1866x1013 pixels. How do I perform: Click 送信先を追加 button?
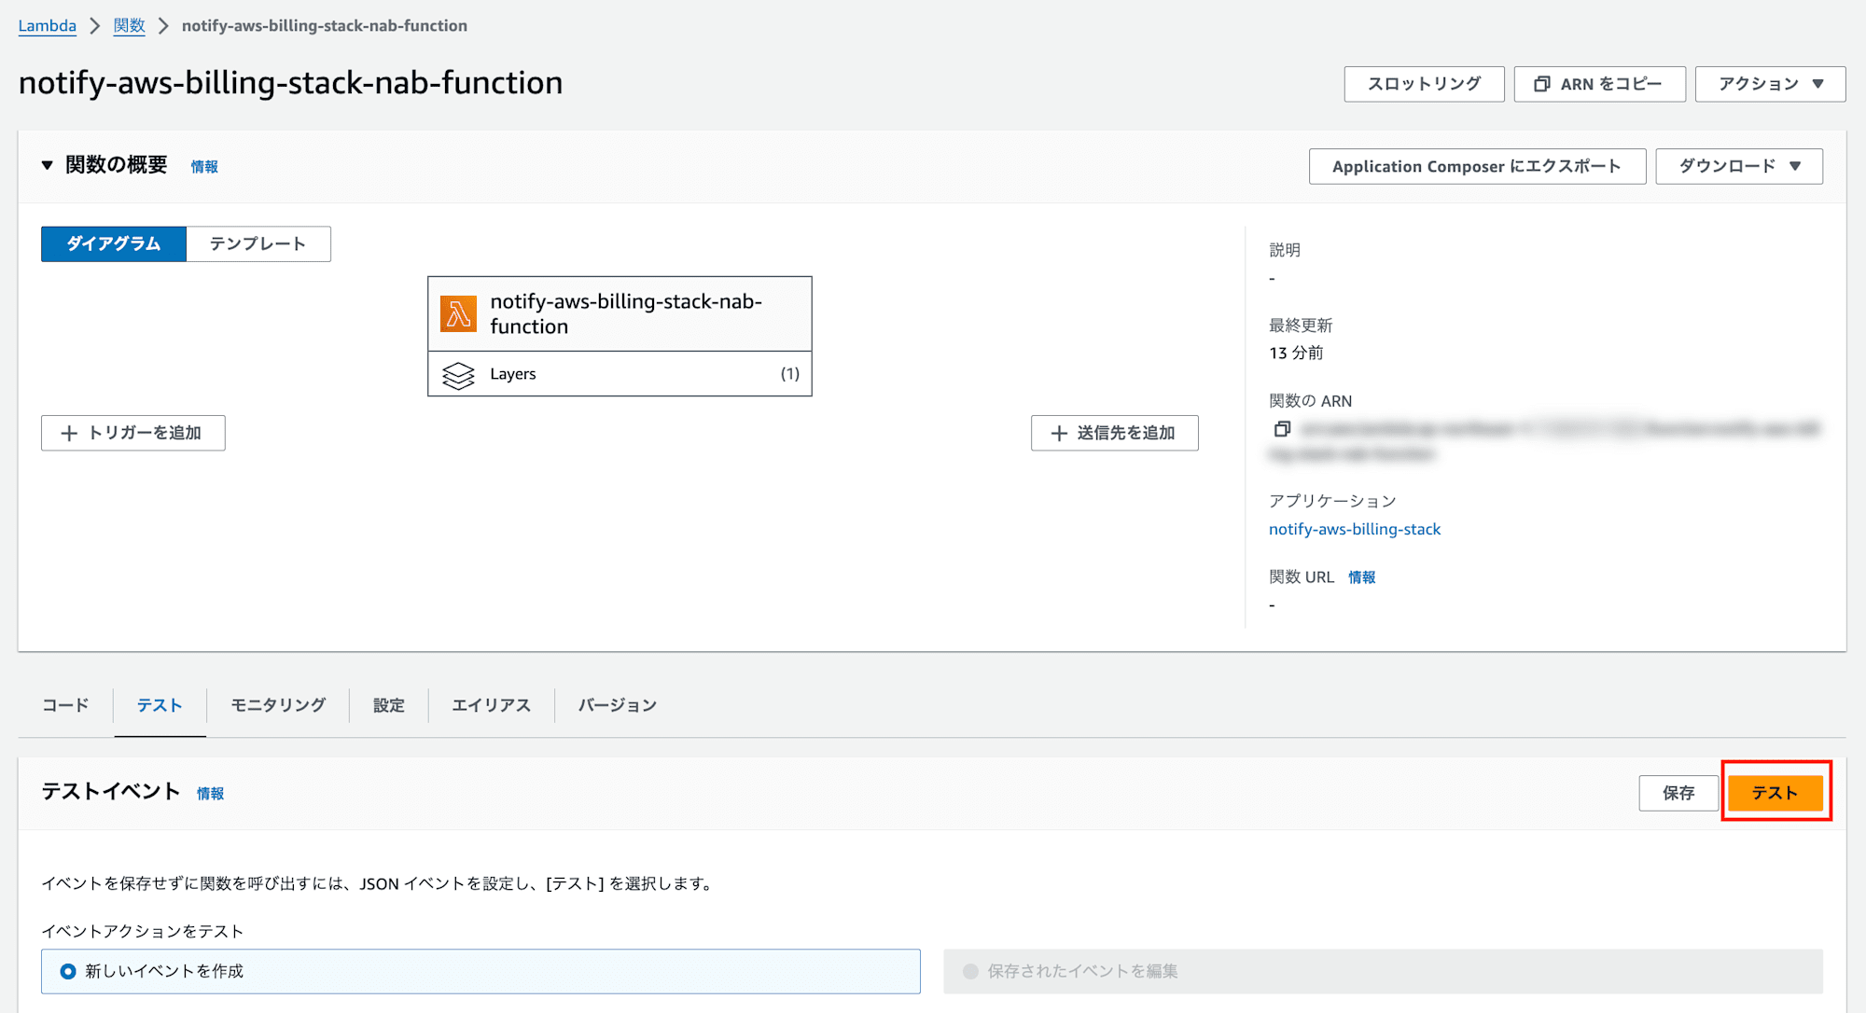click(x=1114, y=433)
